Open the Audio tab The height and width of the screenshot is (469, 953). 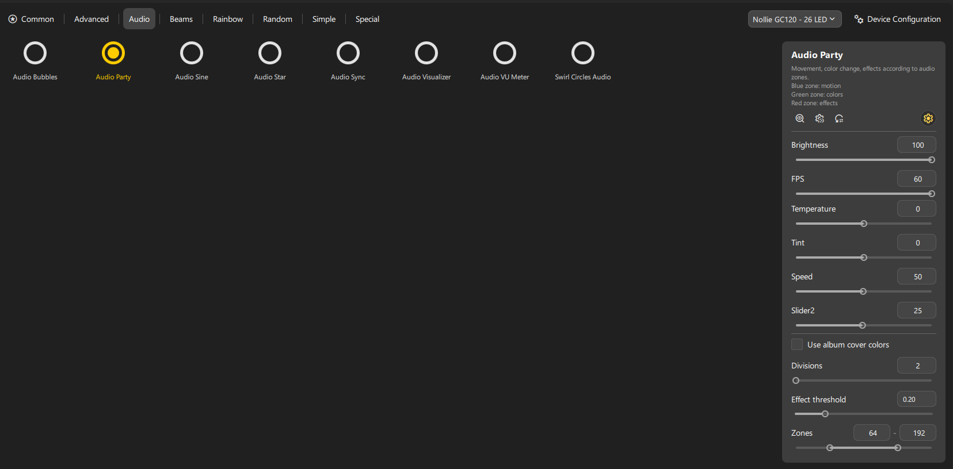point(139,19)
